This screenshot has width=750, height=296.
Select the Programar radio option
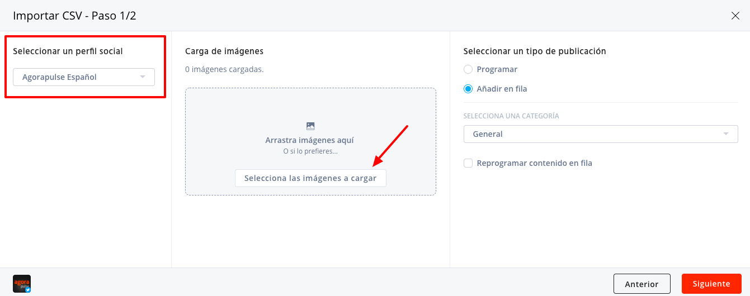coord(468,69)
